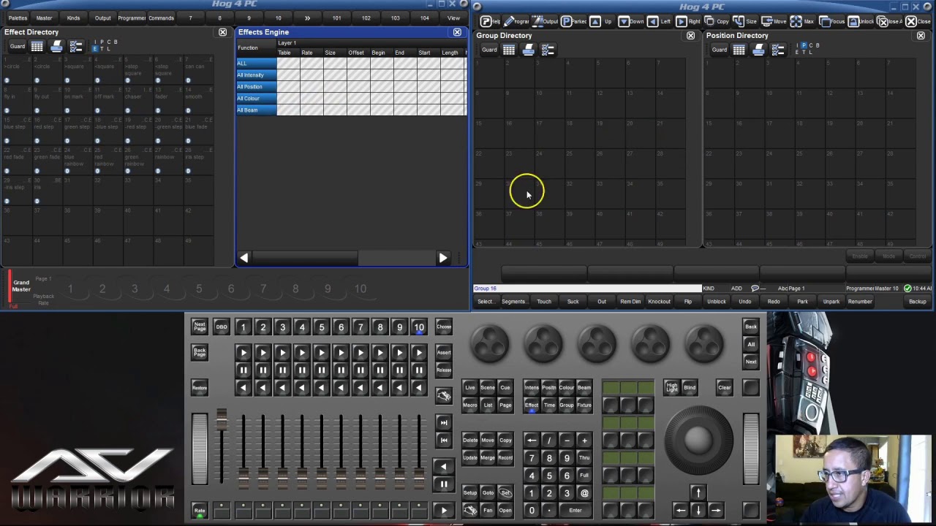Click the Record key
Viewport: 936px width, 526px height.
tap(505, 458)
